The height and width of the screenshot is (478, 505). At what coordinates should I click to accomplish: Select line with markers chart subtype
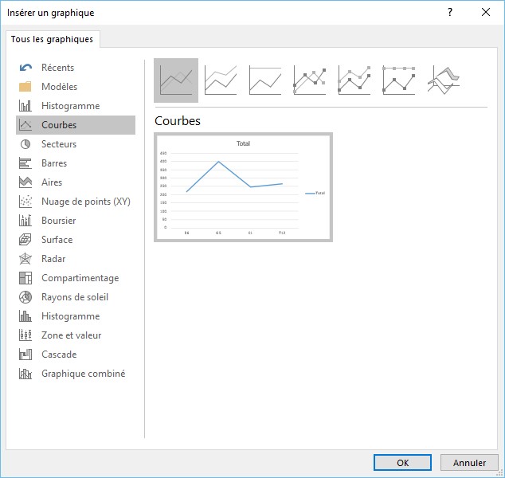[x=310, y=80]
